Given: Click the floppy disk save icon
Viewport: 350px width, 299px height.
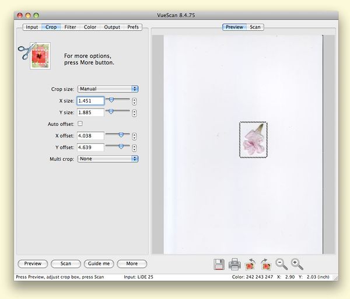Looking at the screenshot, I should tap(219, 264).
